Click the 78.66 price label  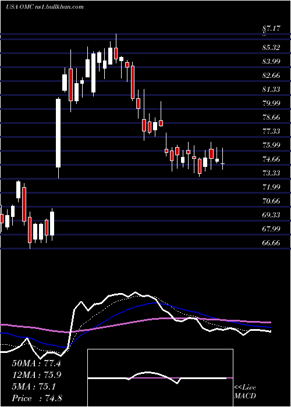click(x=271, y=117)
